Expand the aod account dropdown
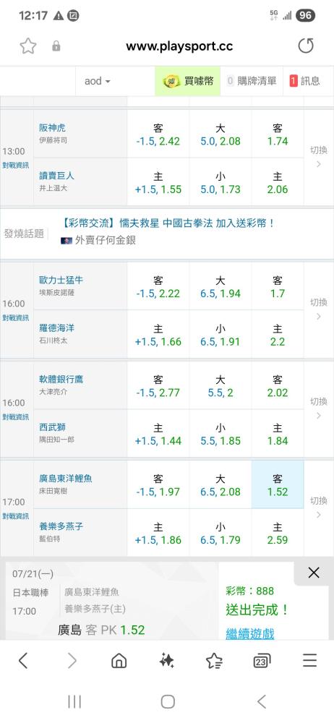 [x=98, y=81]
